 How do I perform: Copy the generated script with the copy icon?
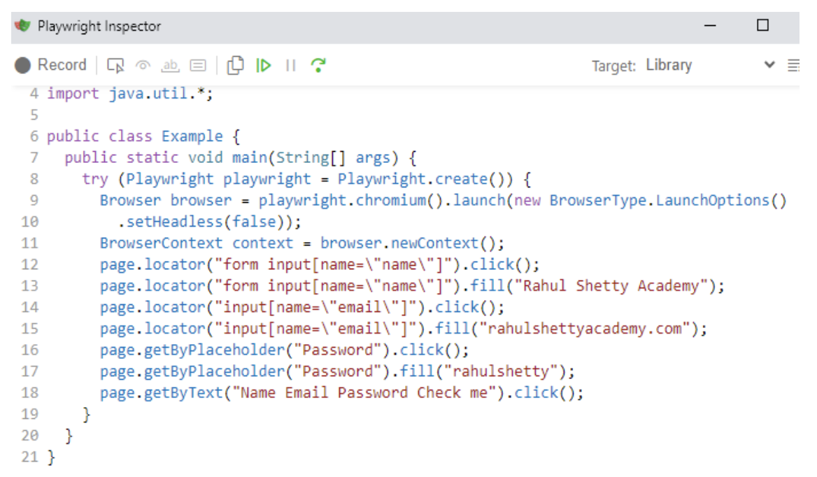pos(236,65)
